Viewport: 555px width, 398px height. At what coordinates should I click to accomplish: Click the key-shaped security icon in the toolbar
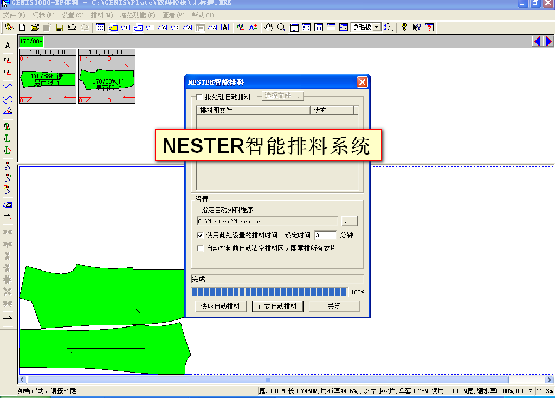pos(10,27)
